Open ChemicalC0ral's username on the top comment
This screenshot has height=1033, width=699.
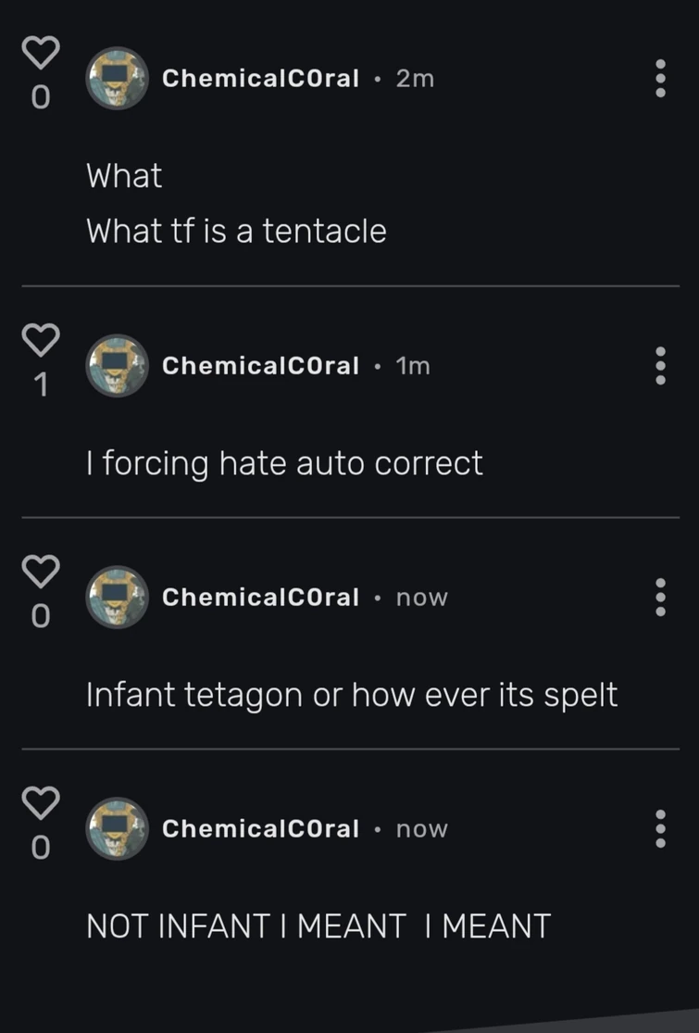260,79
